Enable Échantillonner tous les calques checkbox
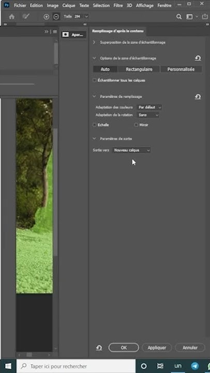Viewport: 210px width, 373px height. [95, 80]
